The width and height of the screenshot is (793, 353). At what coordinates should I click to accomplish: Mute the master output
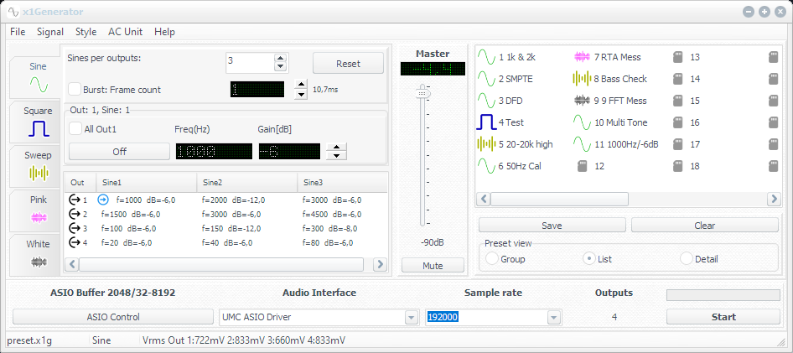tap(432, 266)
